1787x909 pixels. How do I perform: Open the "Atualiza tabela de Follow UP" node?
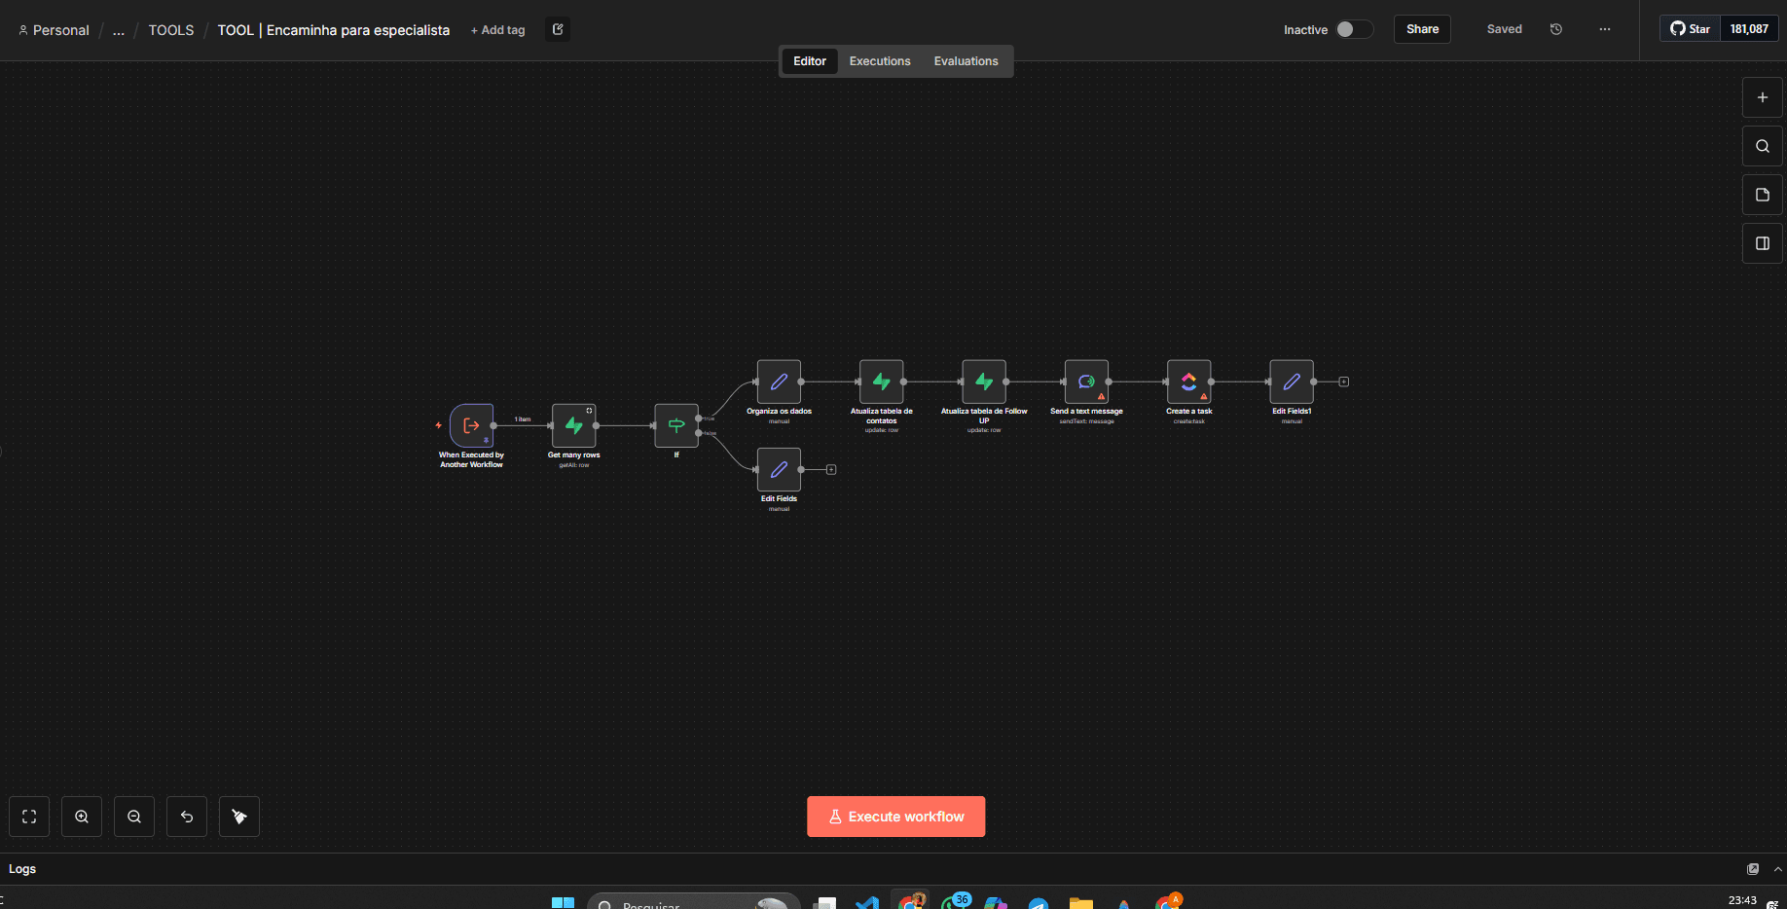click(983, 382)
